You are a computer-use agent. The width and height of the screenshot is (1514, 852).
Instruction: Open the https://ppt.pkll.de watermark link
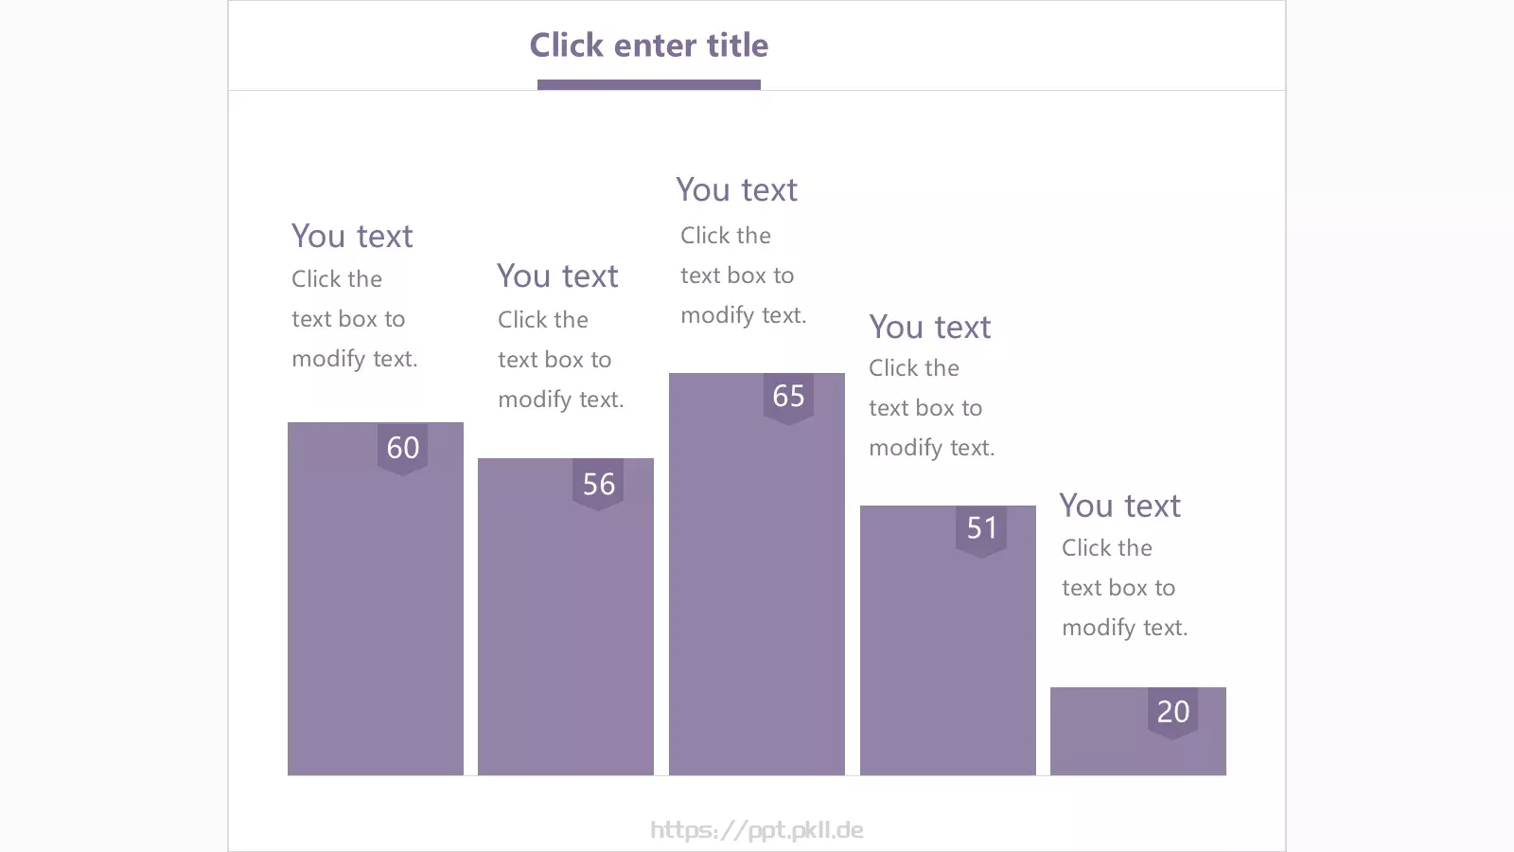pos(757,830)
